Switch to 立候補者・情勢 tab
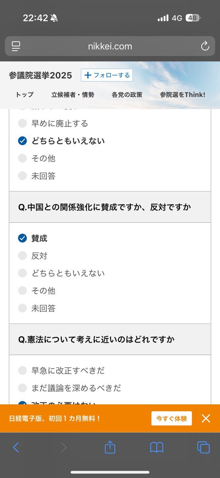 [73, 95]
